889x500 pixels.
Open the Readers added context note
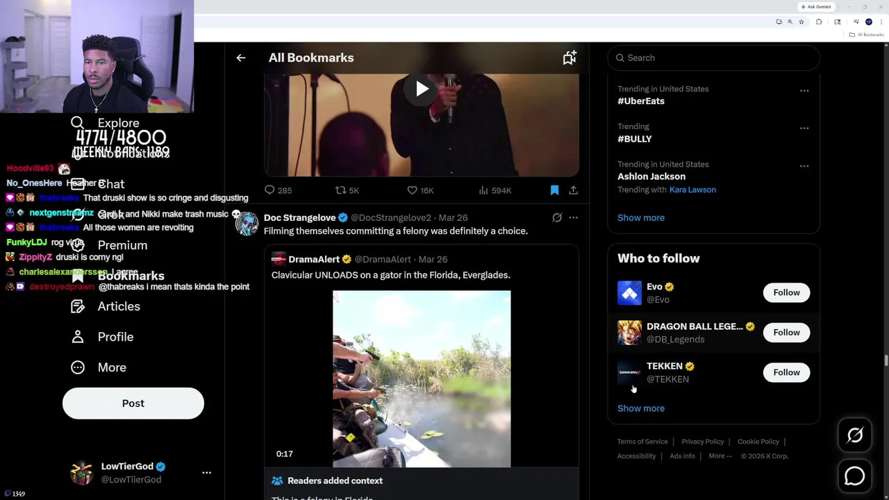[335, 481]
